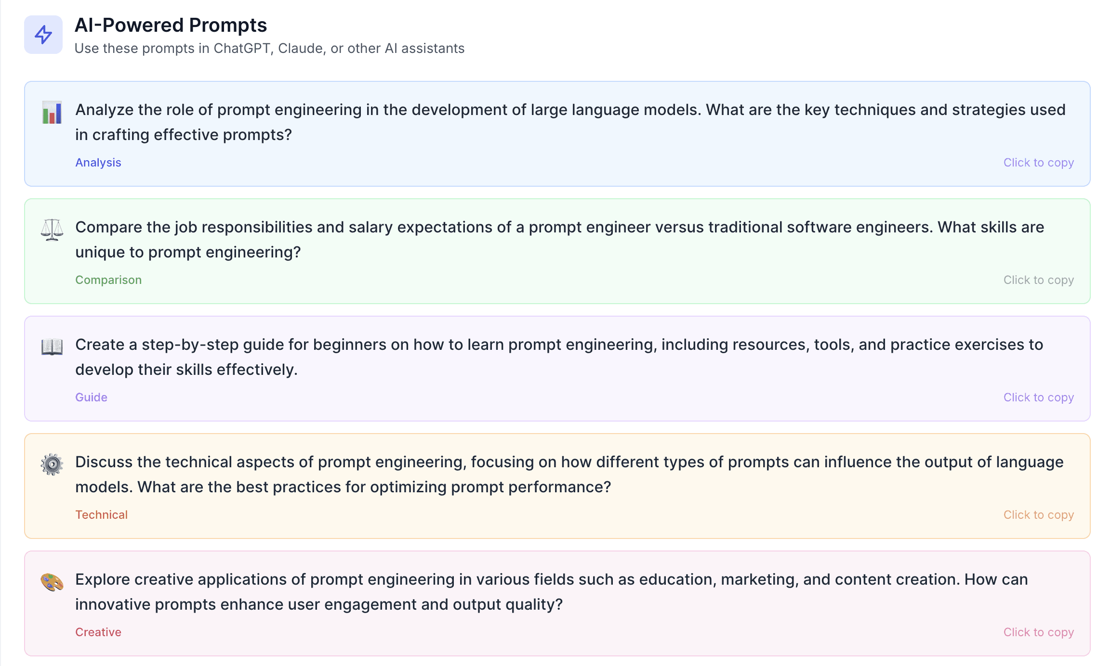
Task: Copy the technical prompt optimization prompt
Action: point(1039,514)
